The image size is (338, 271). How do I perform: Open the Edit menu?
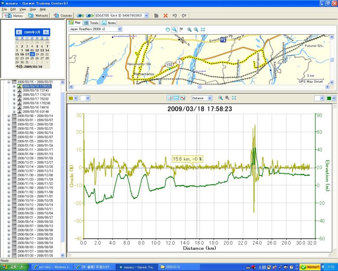click(x=13, y=9)
